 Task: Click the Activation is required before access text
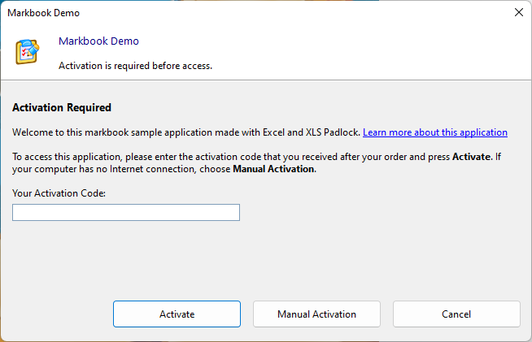click(135, 66)
